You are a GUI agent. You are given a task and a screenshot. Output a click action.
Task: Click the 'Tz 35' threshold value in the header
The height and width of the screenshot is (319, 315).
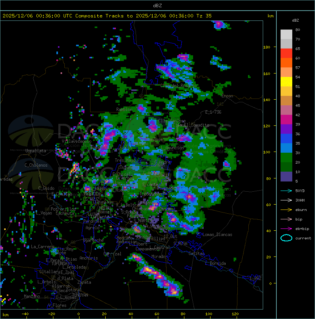204,16
